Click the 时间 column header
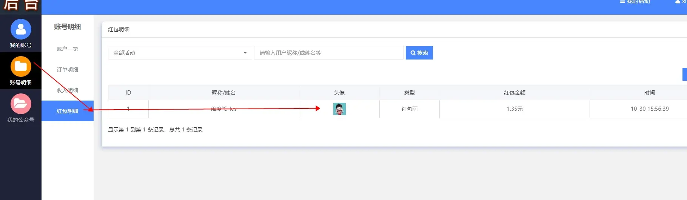This screenshot has width=687, height=200. pos(649,93)
